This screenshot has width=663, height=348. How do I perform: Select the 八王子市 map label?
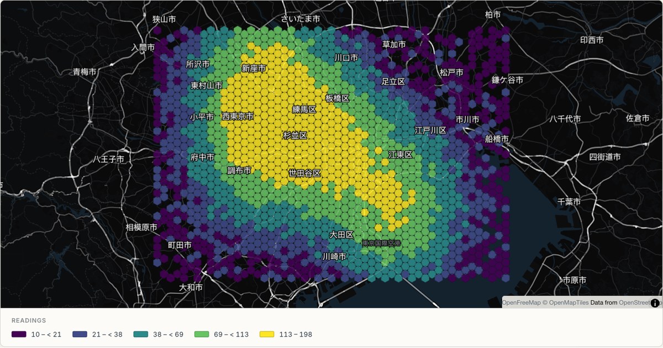click(x=108, y=159)
